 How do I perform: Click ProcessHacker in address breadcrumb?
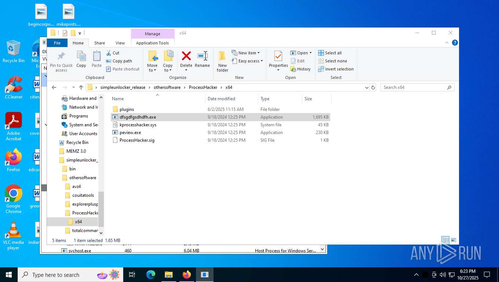coord(203,87)
